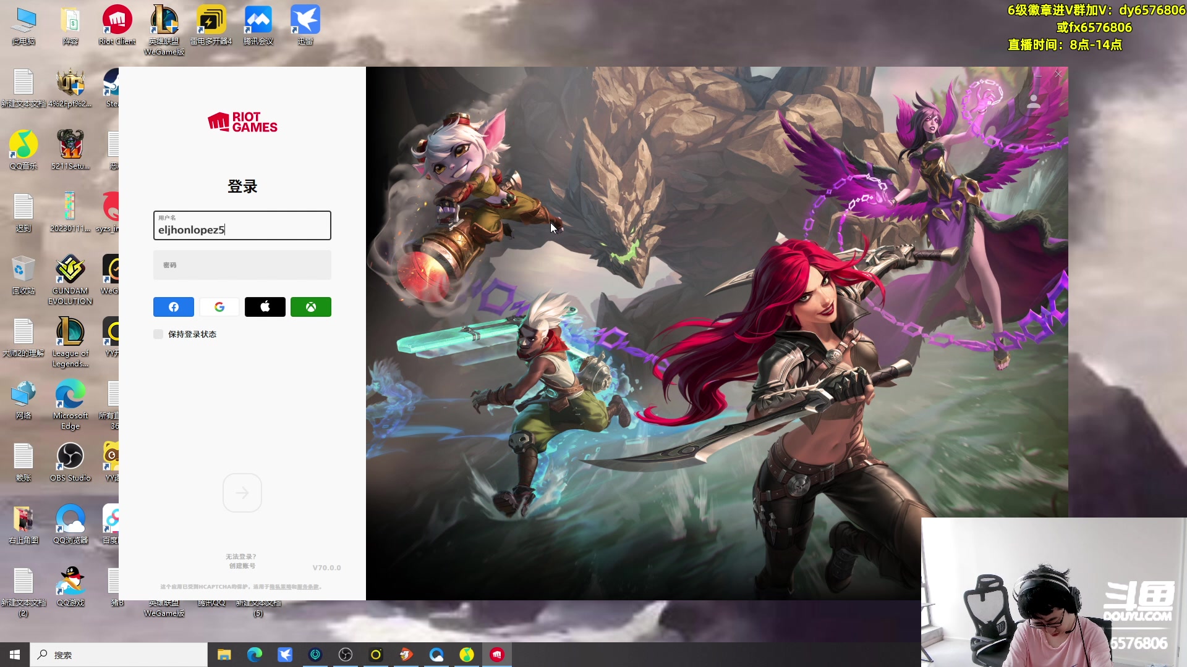Select the League of Legends desktop shortcut

coord(70,342)
